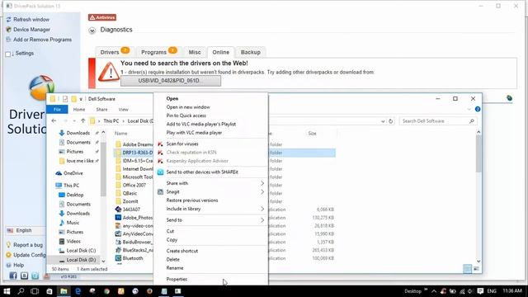Click the Twitter icon in DriverPack
The image size is (528, 297).
(x=35, y=276)
